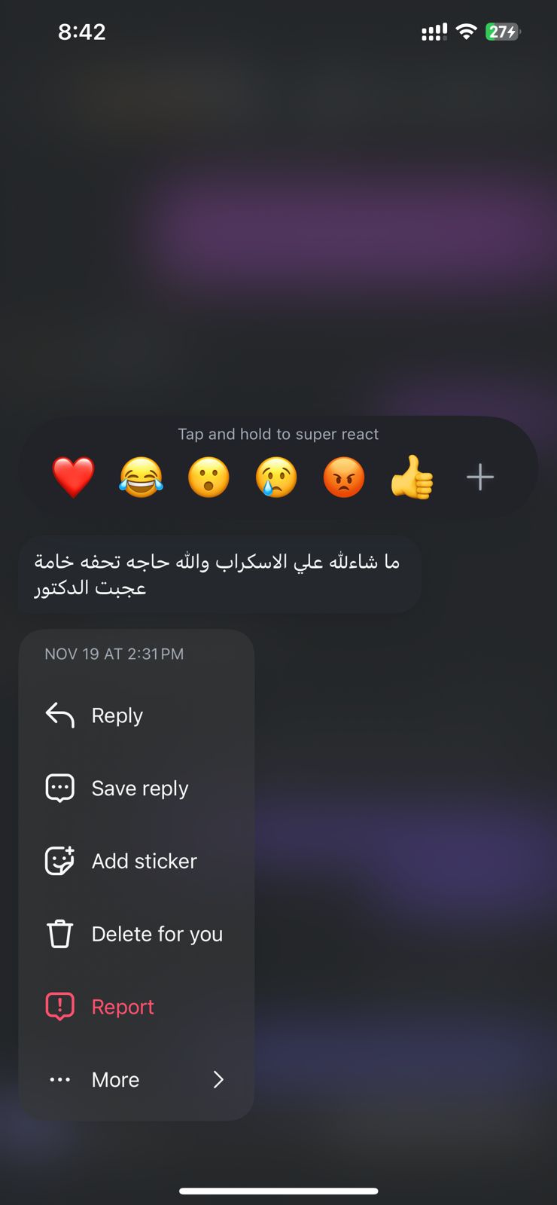React with the angry face emoji
This screenshot has height=1205, width=557.
(x=344, y=477)
